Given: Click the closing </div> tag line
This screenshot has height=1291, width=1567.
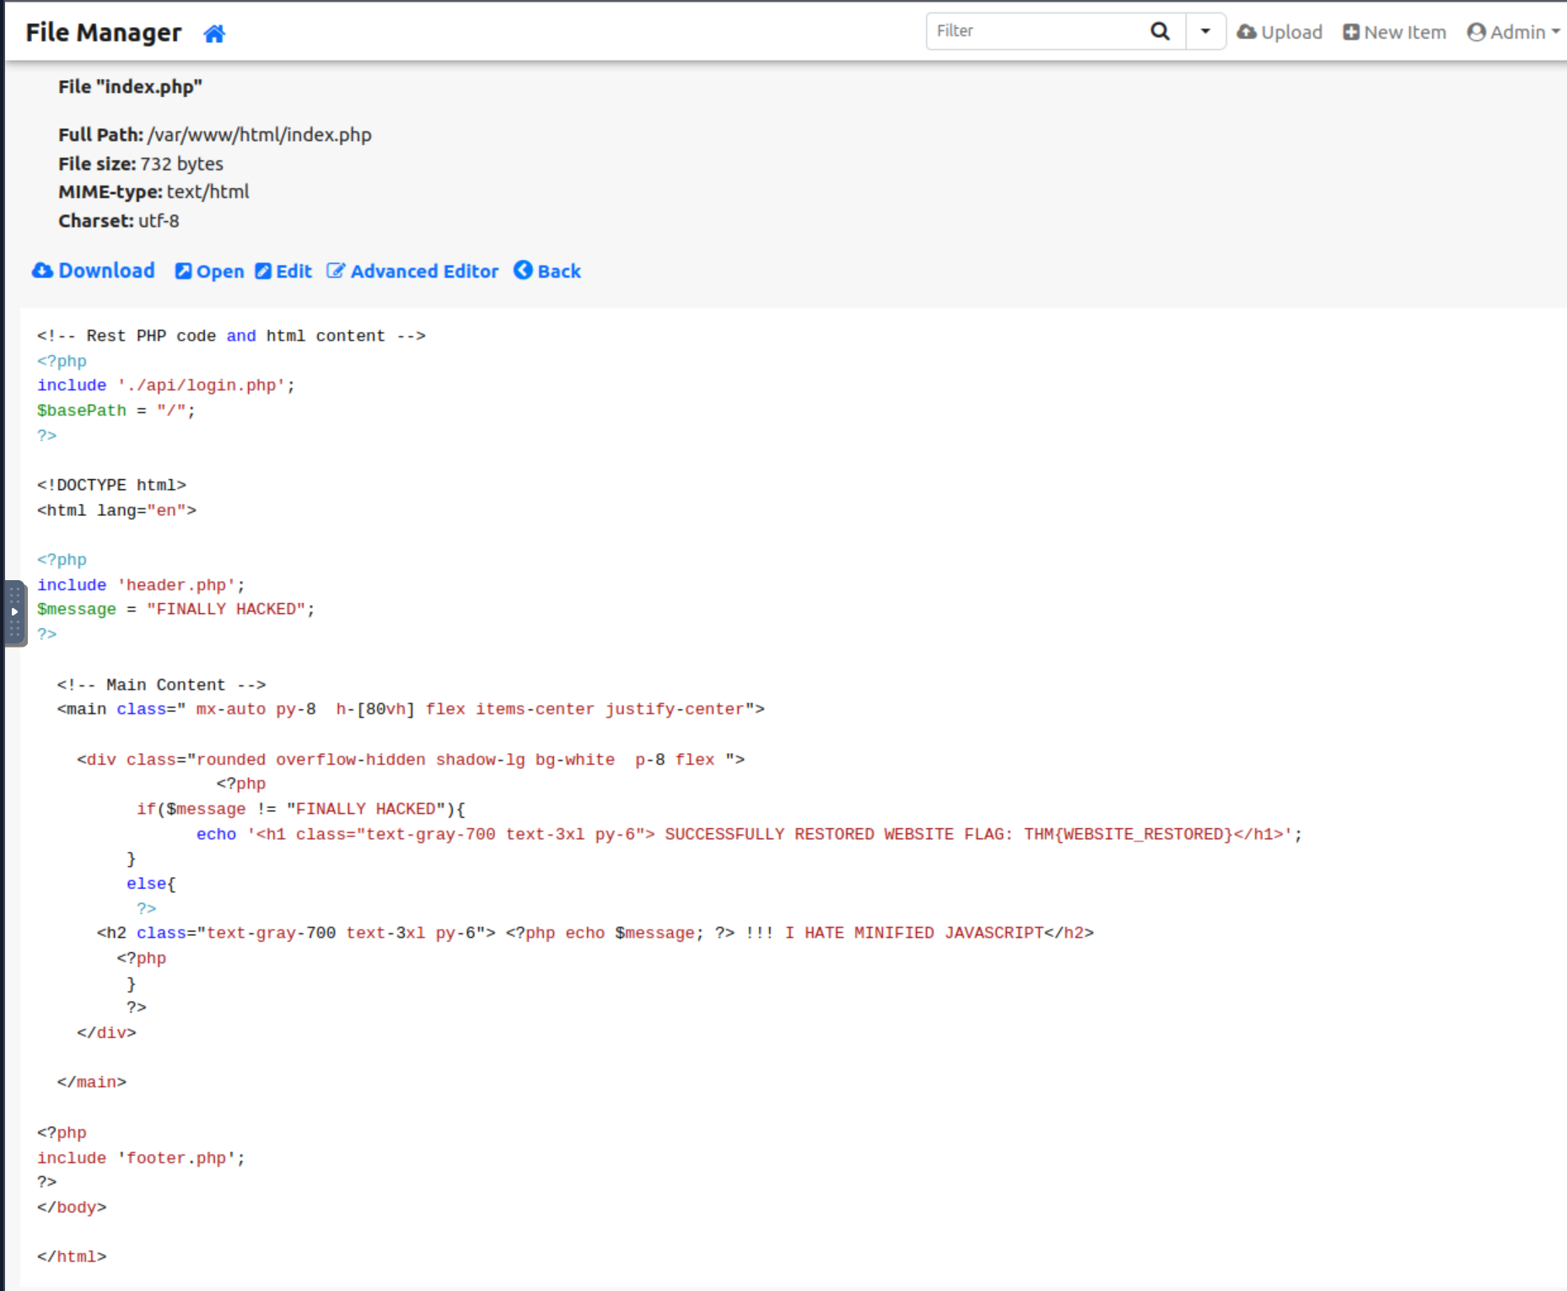Looking at the screenshot, I should pos(106,1032).
